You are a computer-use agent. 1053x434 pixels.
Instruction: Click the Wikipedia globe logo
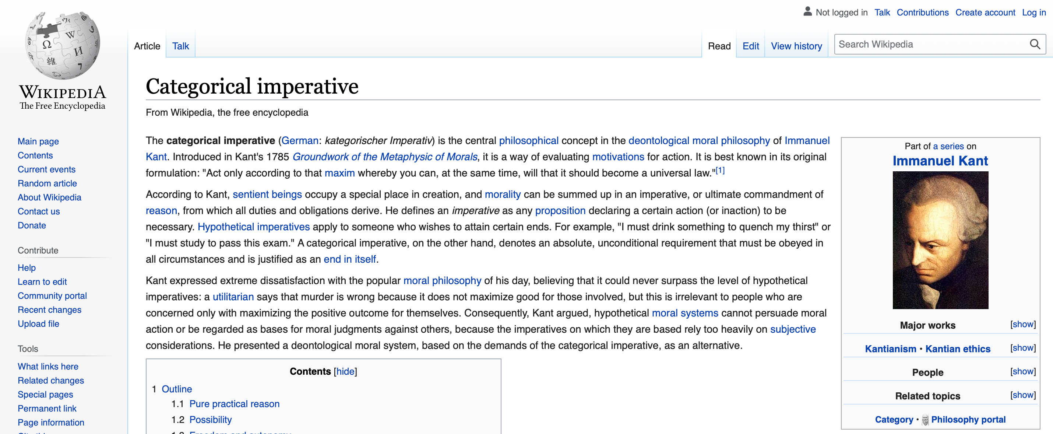click(62, 45)
